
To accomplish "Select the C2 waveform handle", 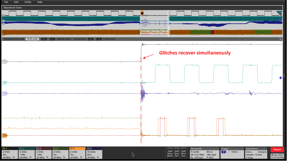I will coord(5,83).
